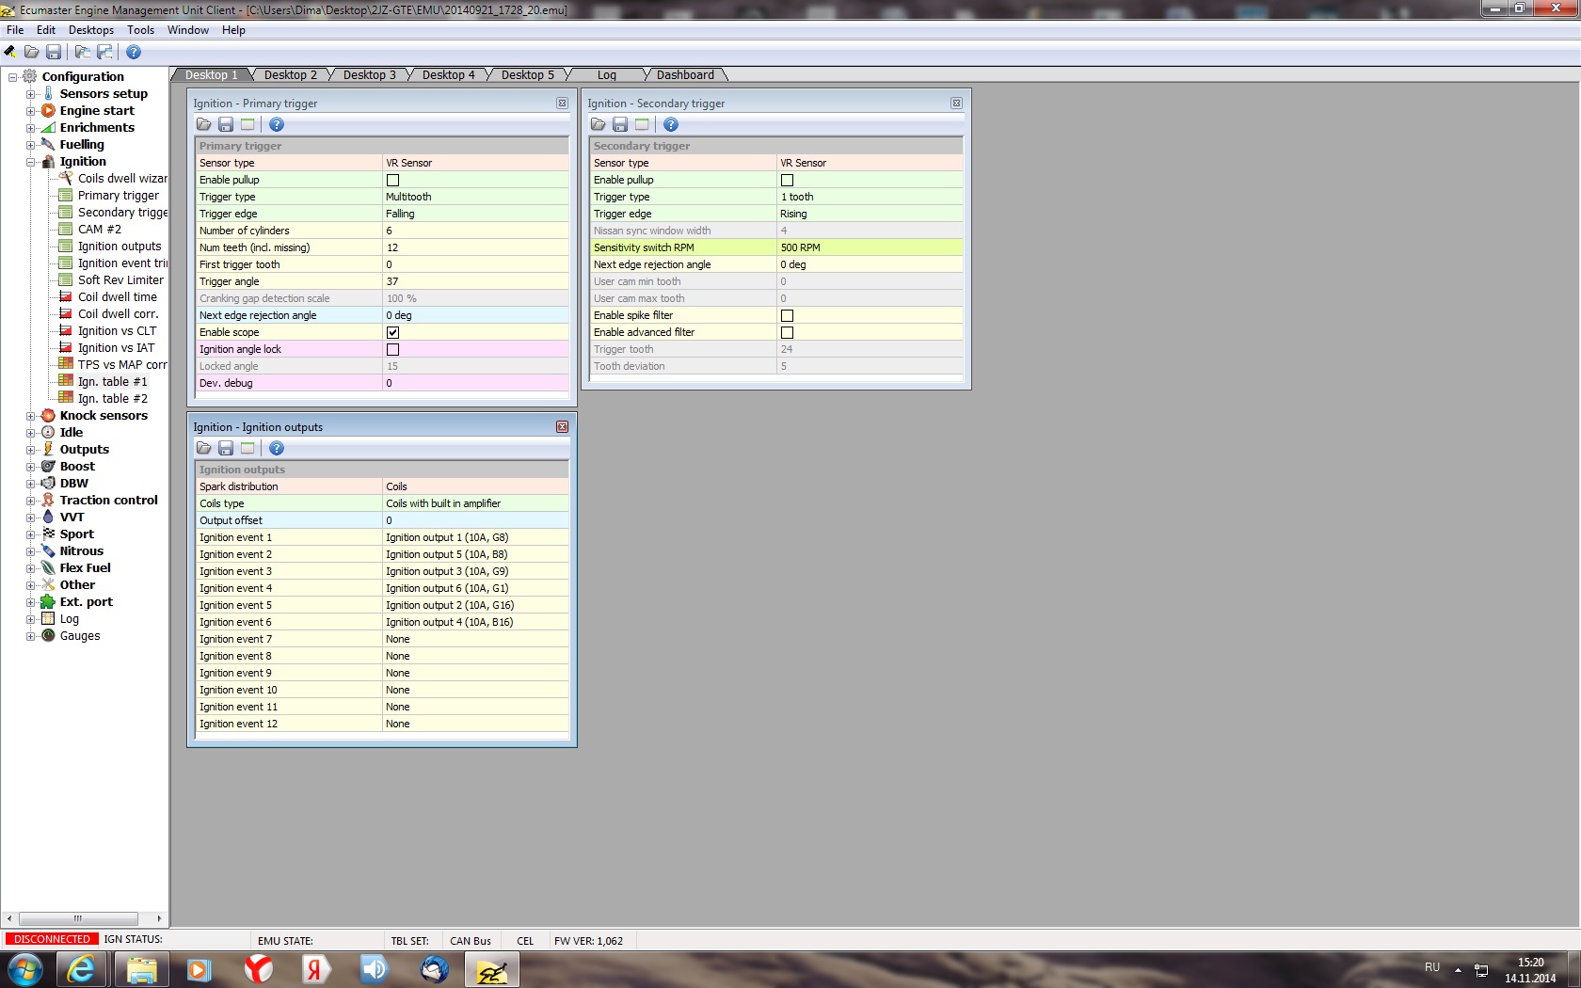Screen dimensions: 1581x988
Task: Click the connect-to-device icon in main toolbar
Action: pos(10,52)
